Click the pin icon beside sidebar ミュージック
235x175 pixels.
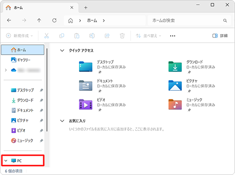41,141
